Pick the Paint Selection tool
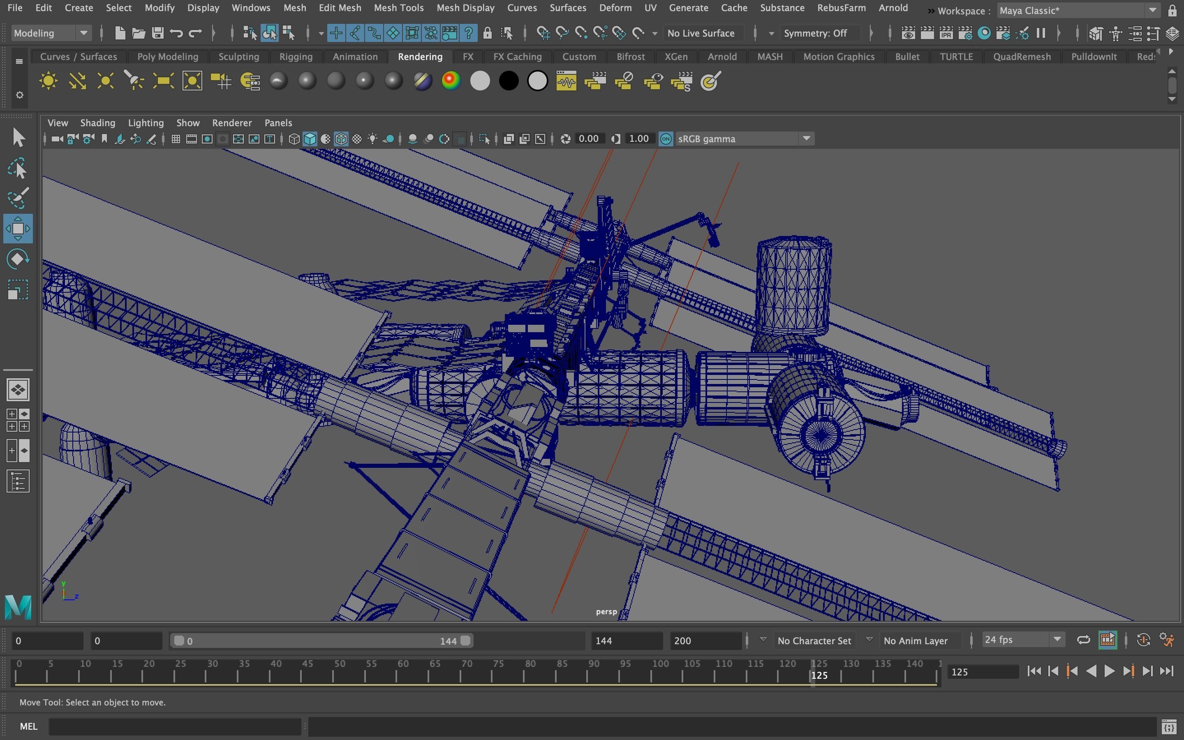The width and height of the screenshot is (1184, 740). click(x=18, y=198)
